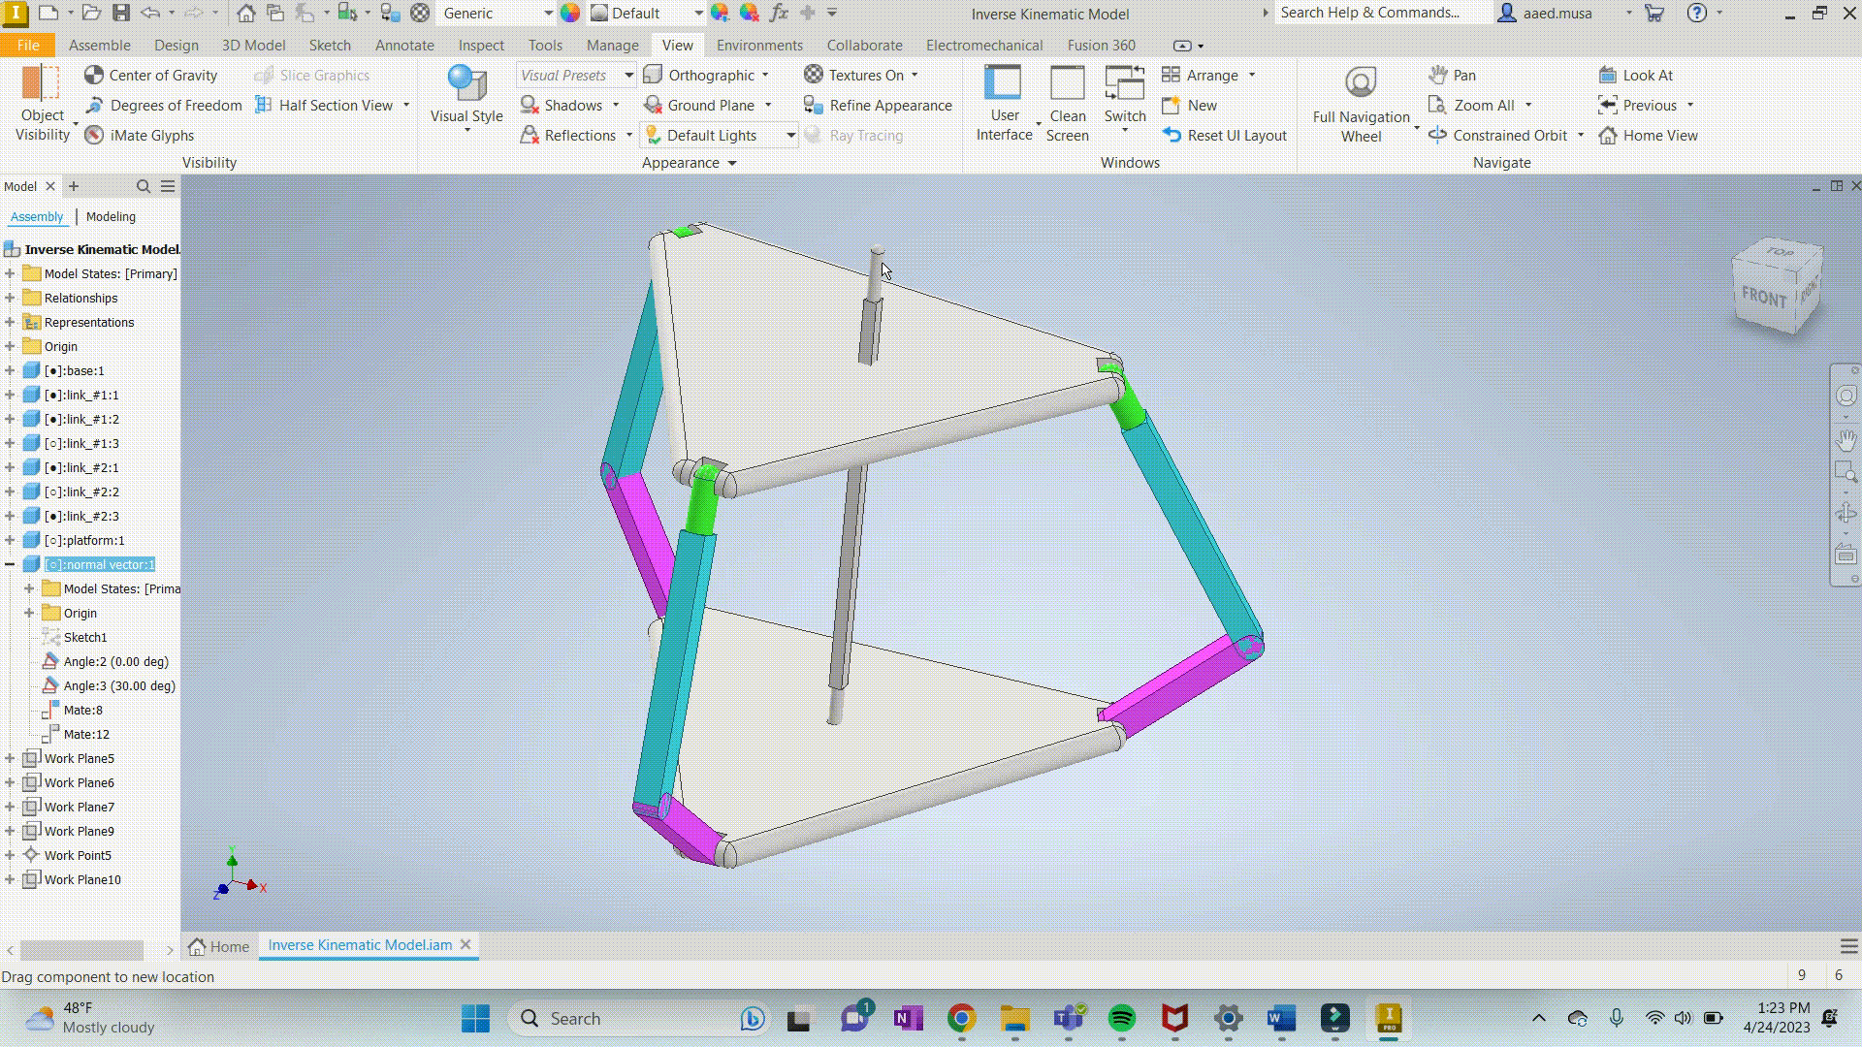Click the Center of Gravity icon

pos(94,75)
